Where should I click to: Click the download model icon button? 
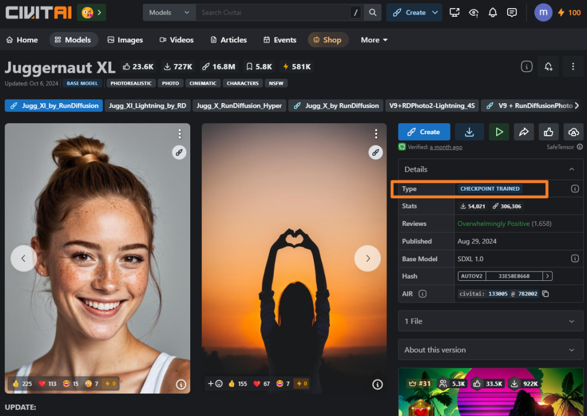click(469, 131)
